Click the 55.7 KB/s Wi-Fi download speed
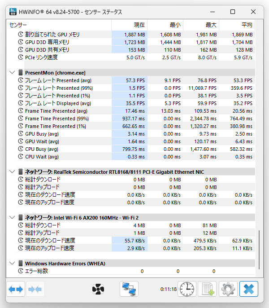The height and width of the screenshot is (308, 269). [x=134, y=241]
